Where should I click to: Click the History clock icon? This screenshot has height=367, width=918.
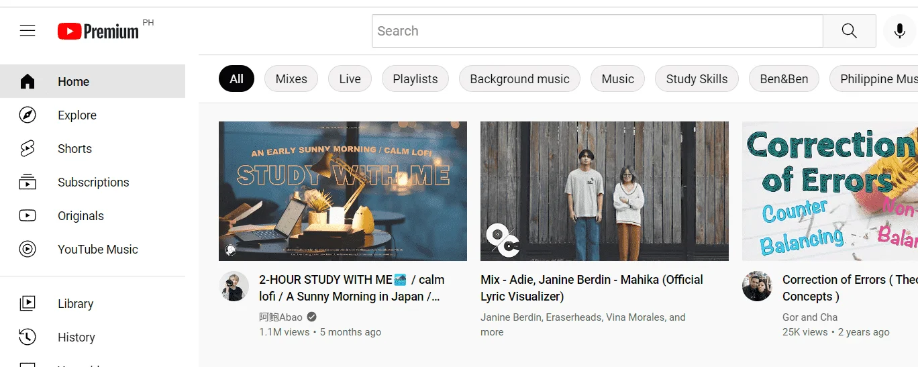(28, 337)
